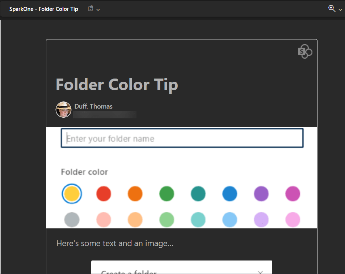Open the author name Duff, Thomas
345x274 pixels.
pyautogui.click(x=93, y=106)
